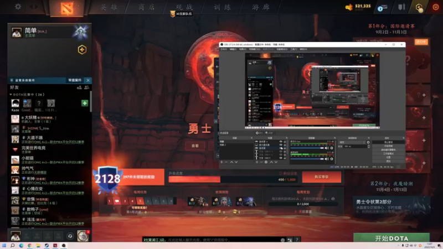Move selected OBS source down
The height and width of the screenshot is (249, 443).
pyautogui.click(x=276, y=162)
